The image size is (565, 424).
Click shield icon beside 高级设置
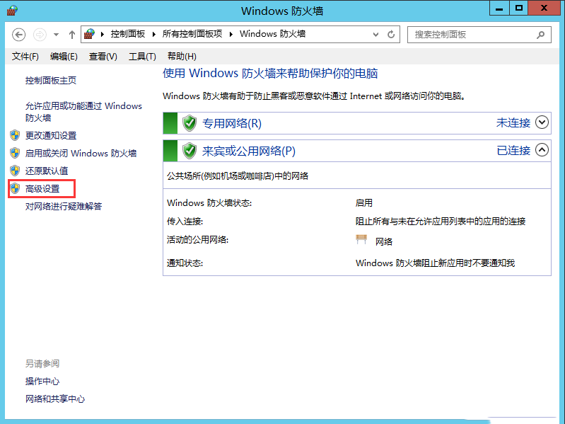tap(15, 188)
